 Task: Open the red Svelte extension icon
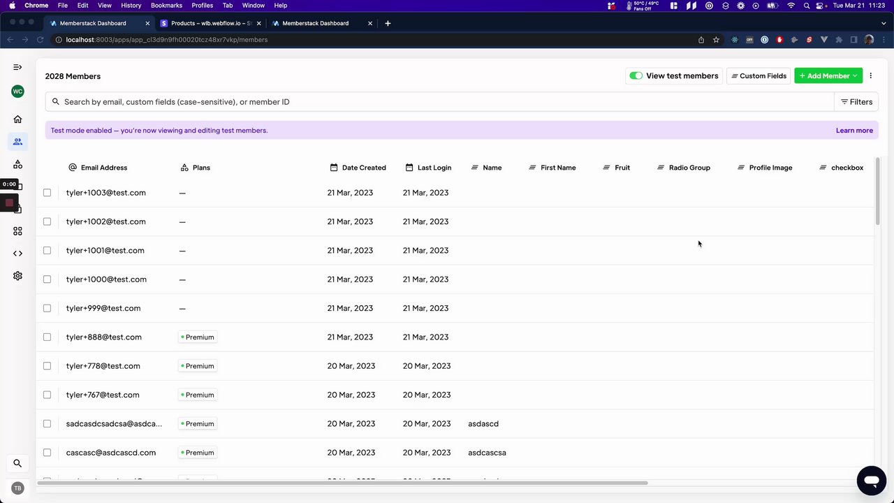[x=809, y=40]
